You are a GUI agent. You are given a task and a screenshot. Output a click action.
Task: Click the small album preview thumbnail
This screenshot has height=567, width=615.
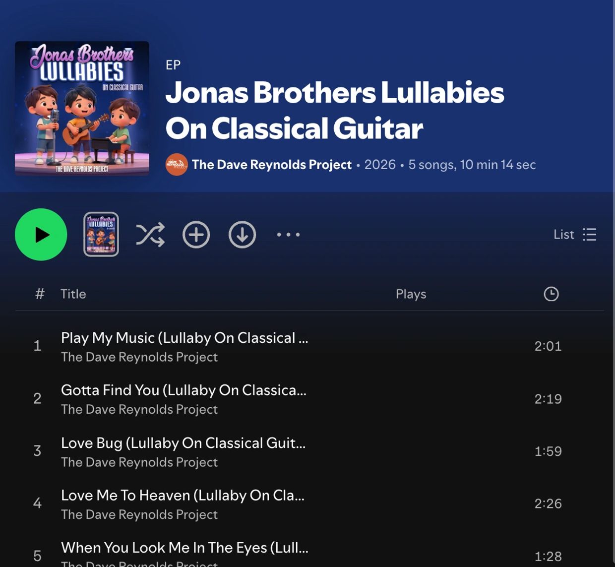(x=101, y=234)
